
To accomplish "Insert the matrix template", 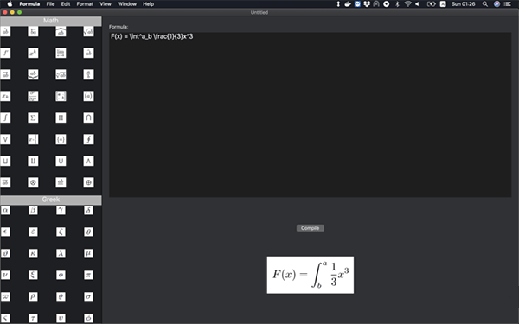I will 61,96.
